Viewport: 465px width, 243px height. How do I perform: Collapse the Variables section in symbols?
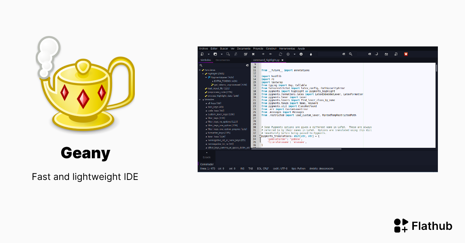click(x=200, y=99)
